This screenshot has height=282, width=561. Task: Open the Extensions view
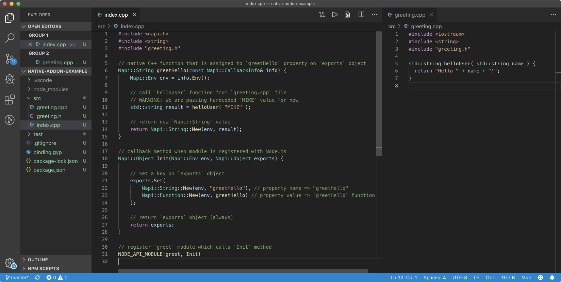pos(10,100)
